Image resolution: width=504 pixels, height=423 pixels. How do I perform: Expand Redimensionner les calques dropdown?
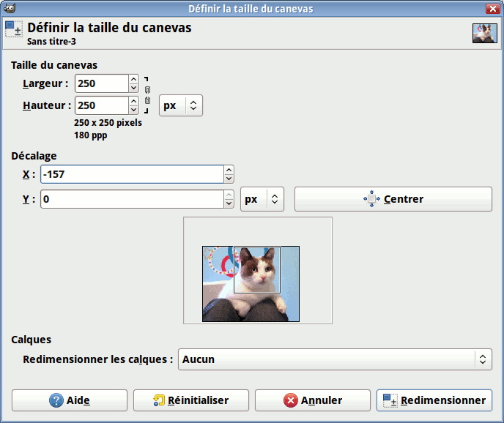[335, 359]
